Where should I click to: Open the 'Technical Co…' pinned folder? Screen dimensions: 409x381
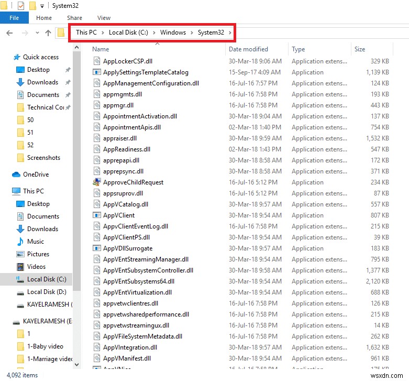46,107
